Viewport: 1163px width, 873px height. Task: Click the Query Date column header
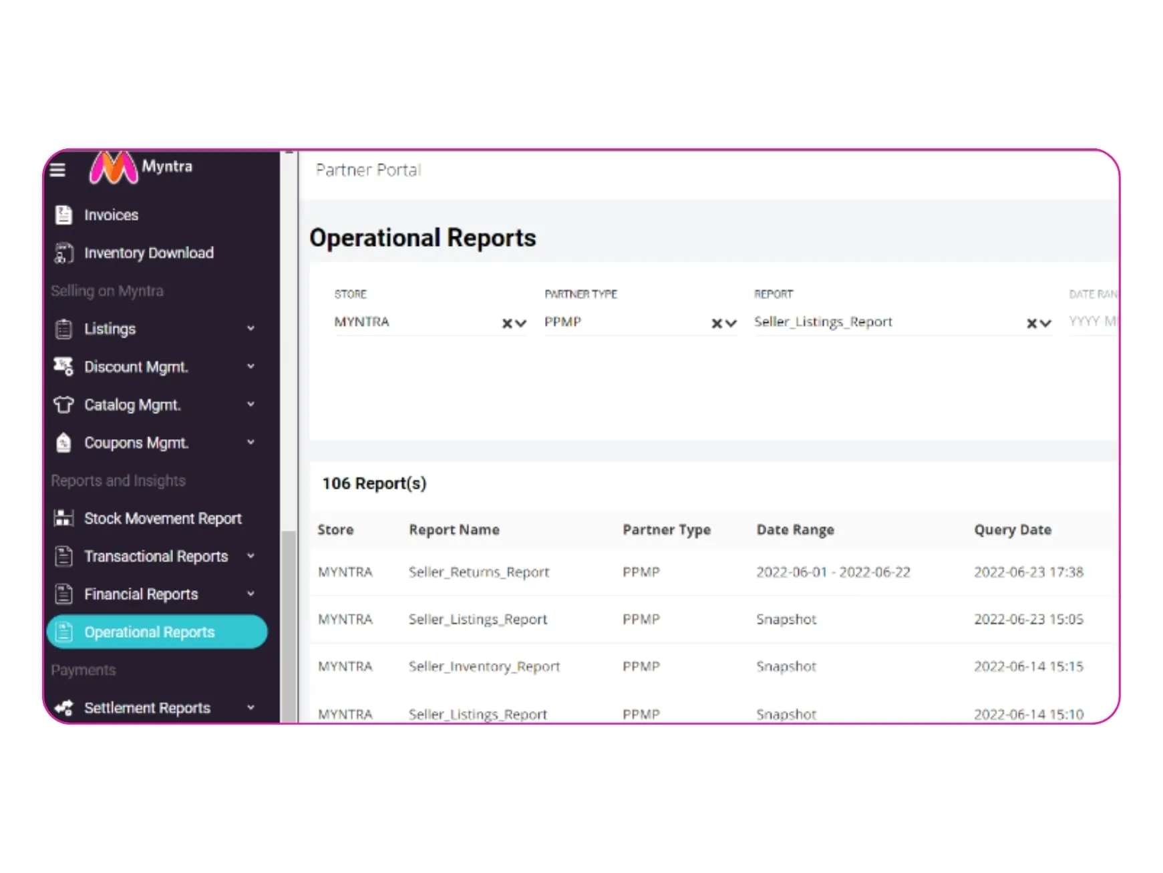(1013, 530)
